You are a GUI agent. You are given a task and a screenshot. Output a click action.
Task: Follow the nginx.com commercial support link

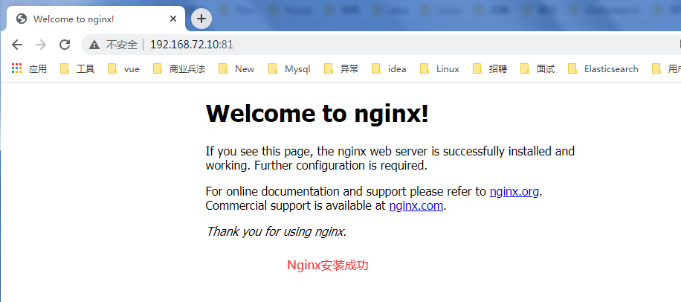coord(416,205)
